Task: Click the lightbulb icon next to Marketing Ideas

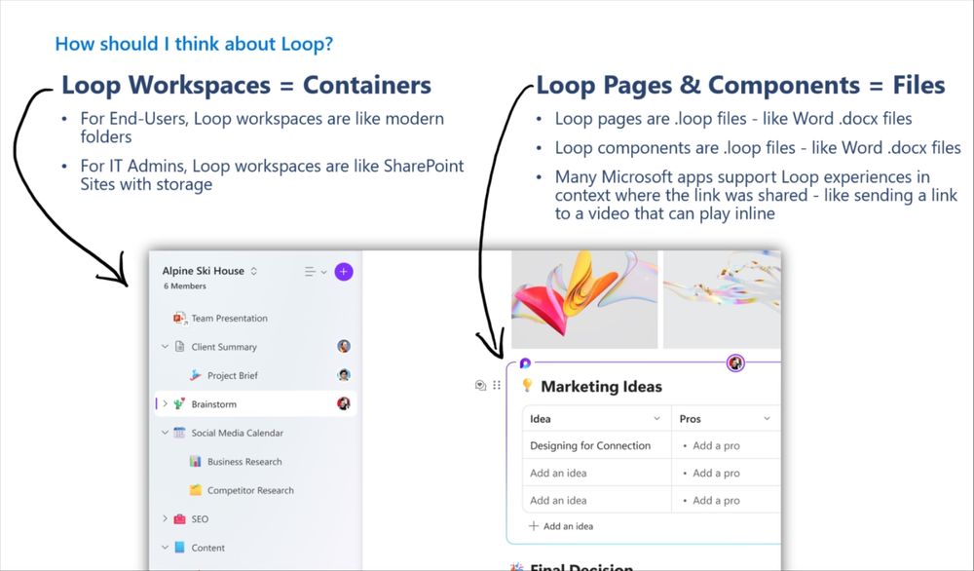Action: coord(527,385)
